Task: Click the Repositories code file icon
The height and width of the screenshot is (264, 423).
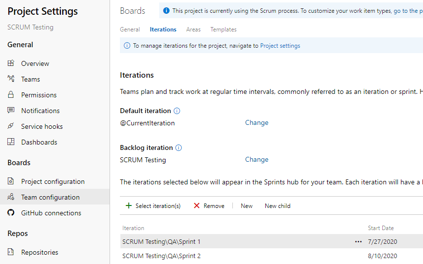Action: coord(11,252)
